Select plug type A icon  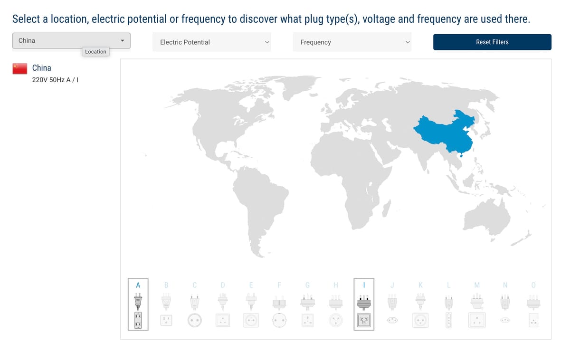pyautogui.click(x=138, y=305)
